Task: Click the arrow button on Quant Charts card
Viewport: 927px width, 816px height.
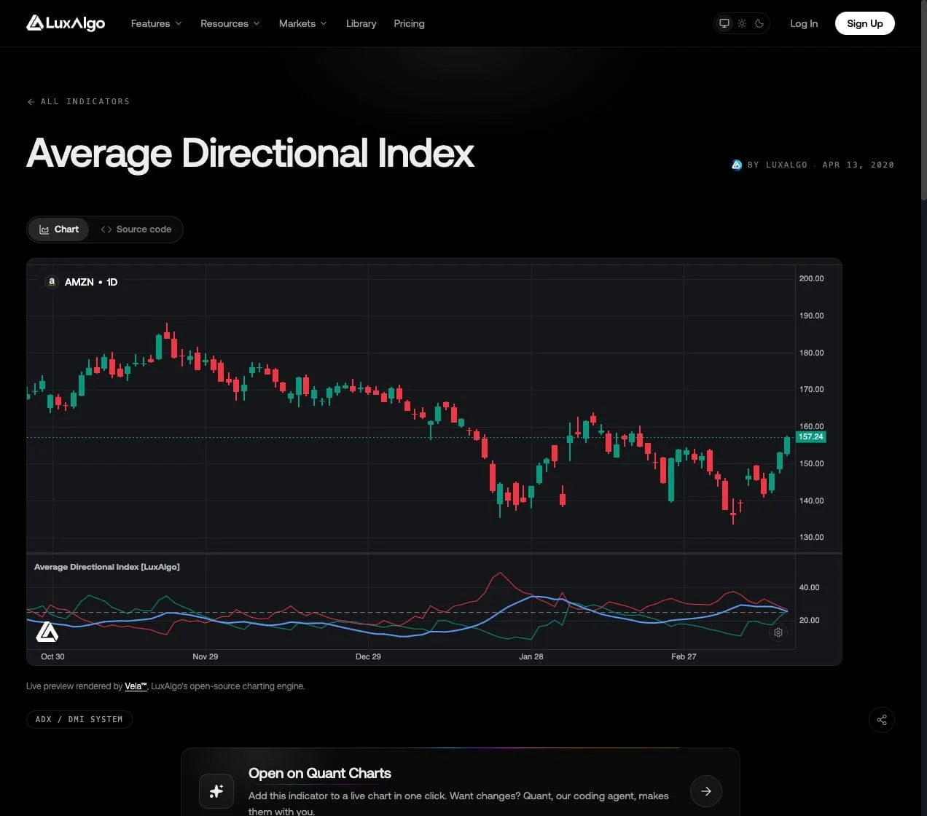Action: [x=706, y=790]
